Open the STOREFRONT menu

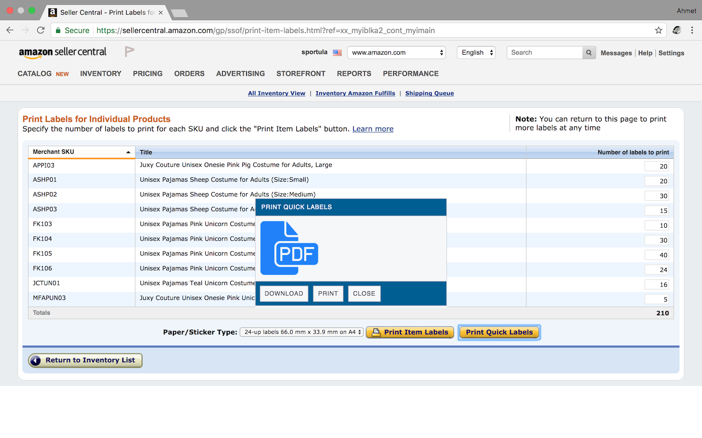[301, 73]
